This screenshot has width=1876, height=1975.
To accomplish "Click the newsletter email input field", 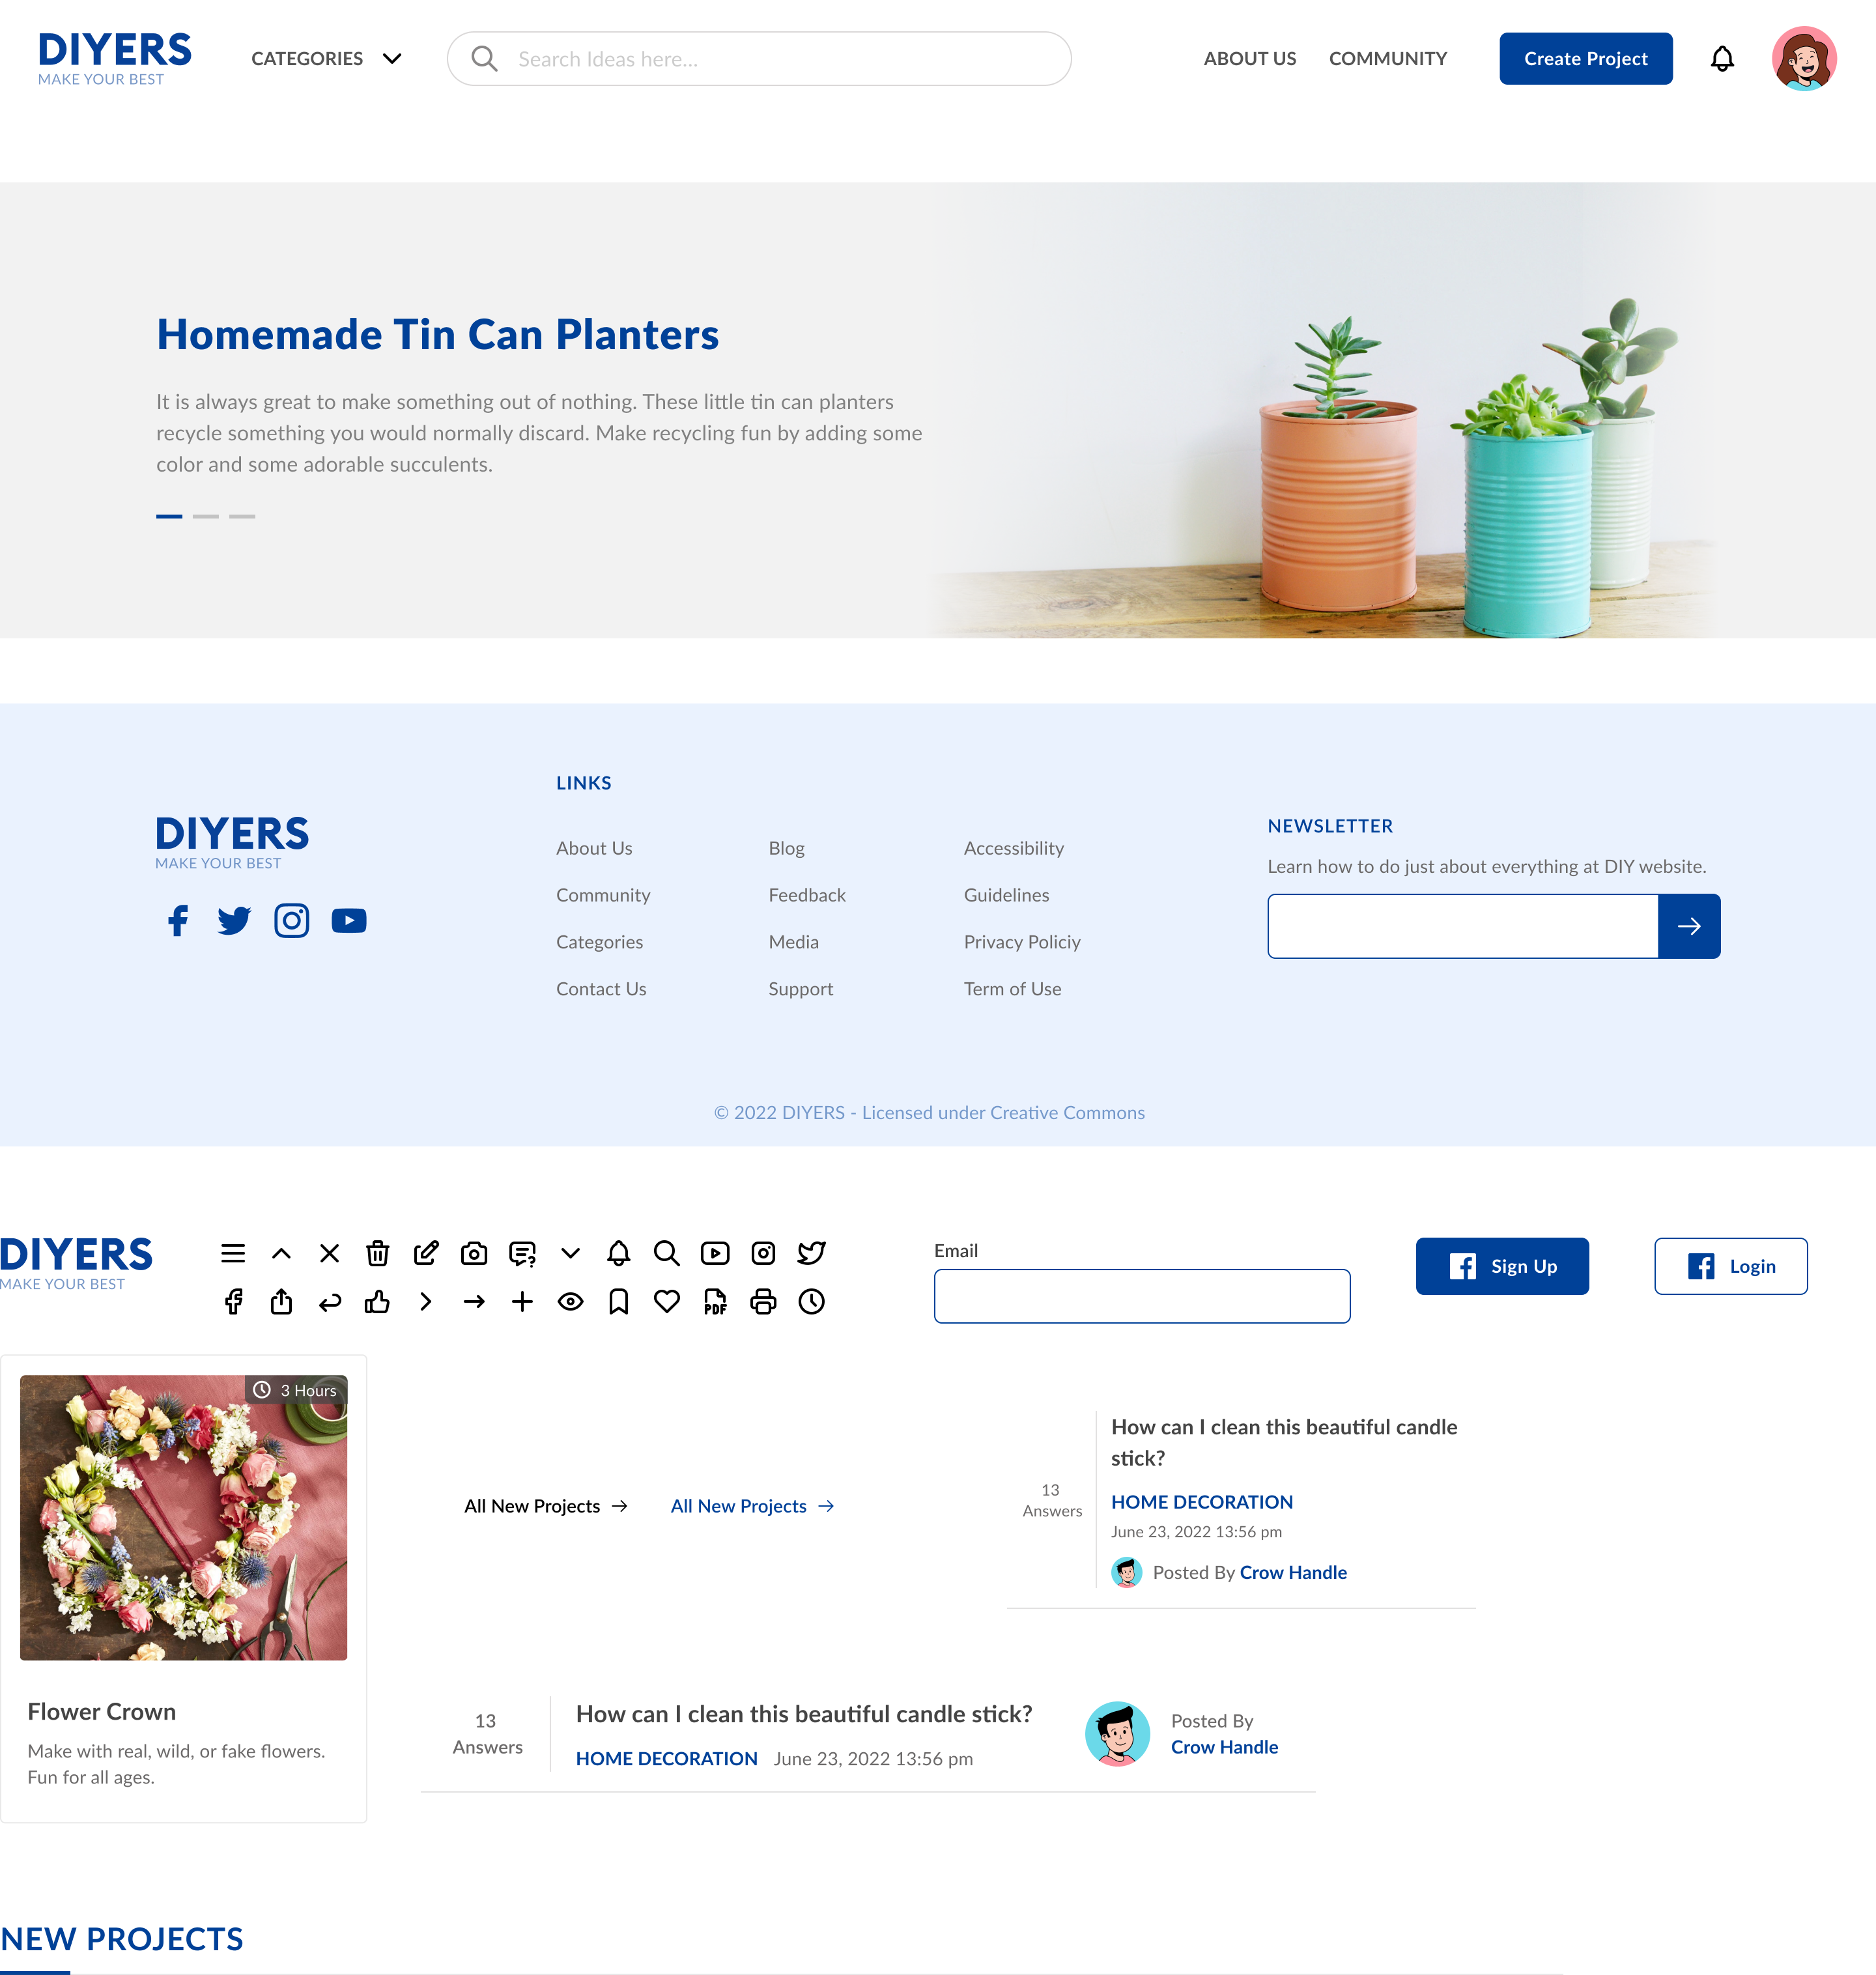I will pyautogui.click(x=1464, y=926).
